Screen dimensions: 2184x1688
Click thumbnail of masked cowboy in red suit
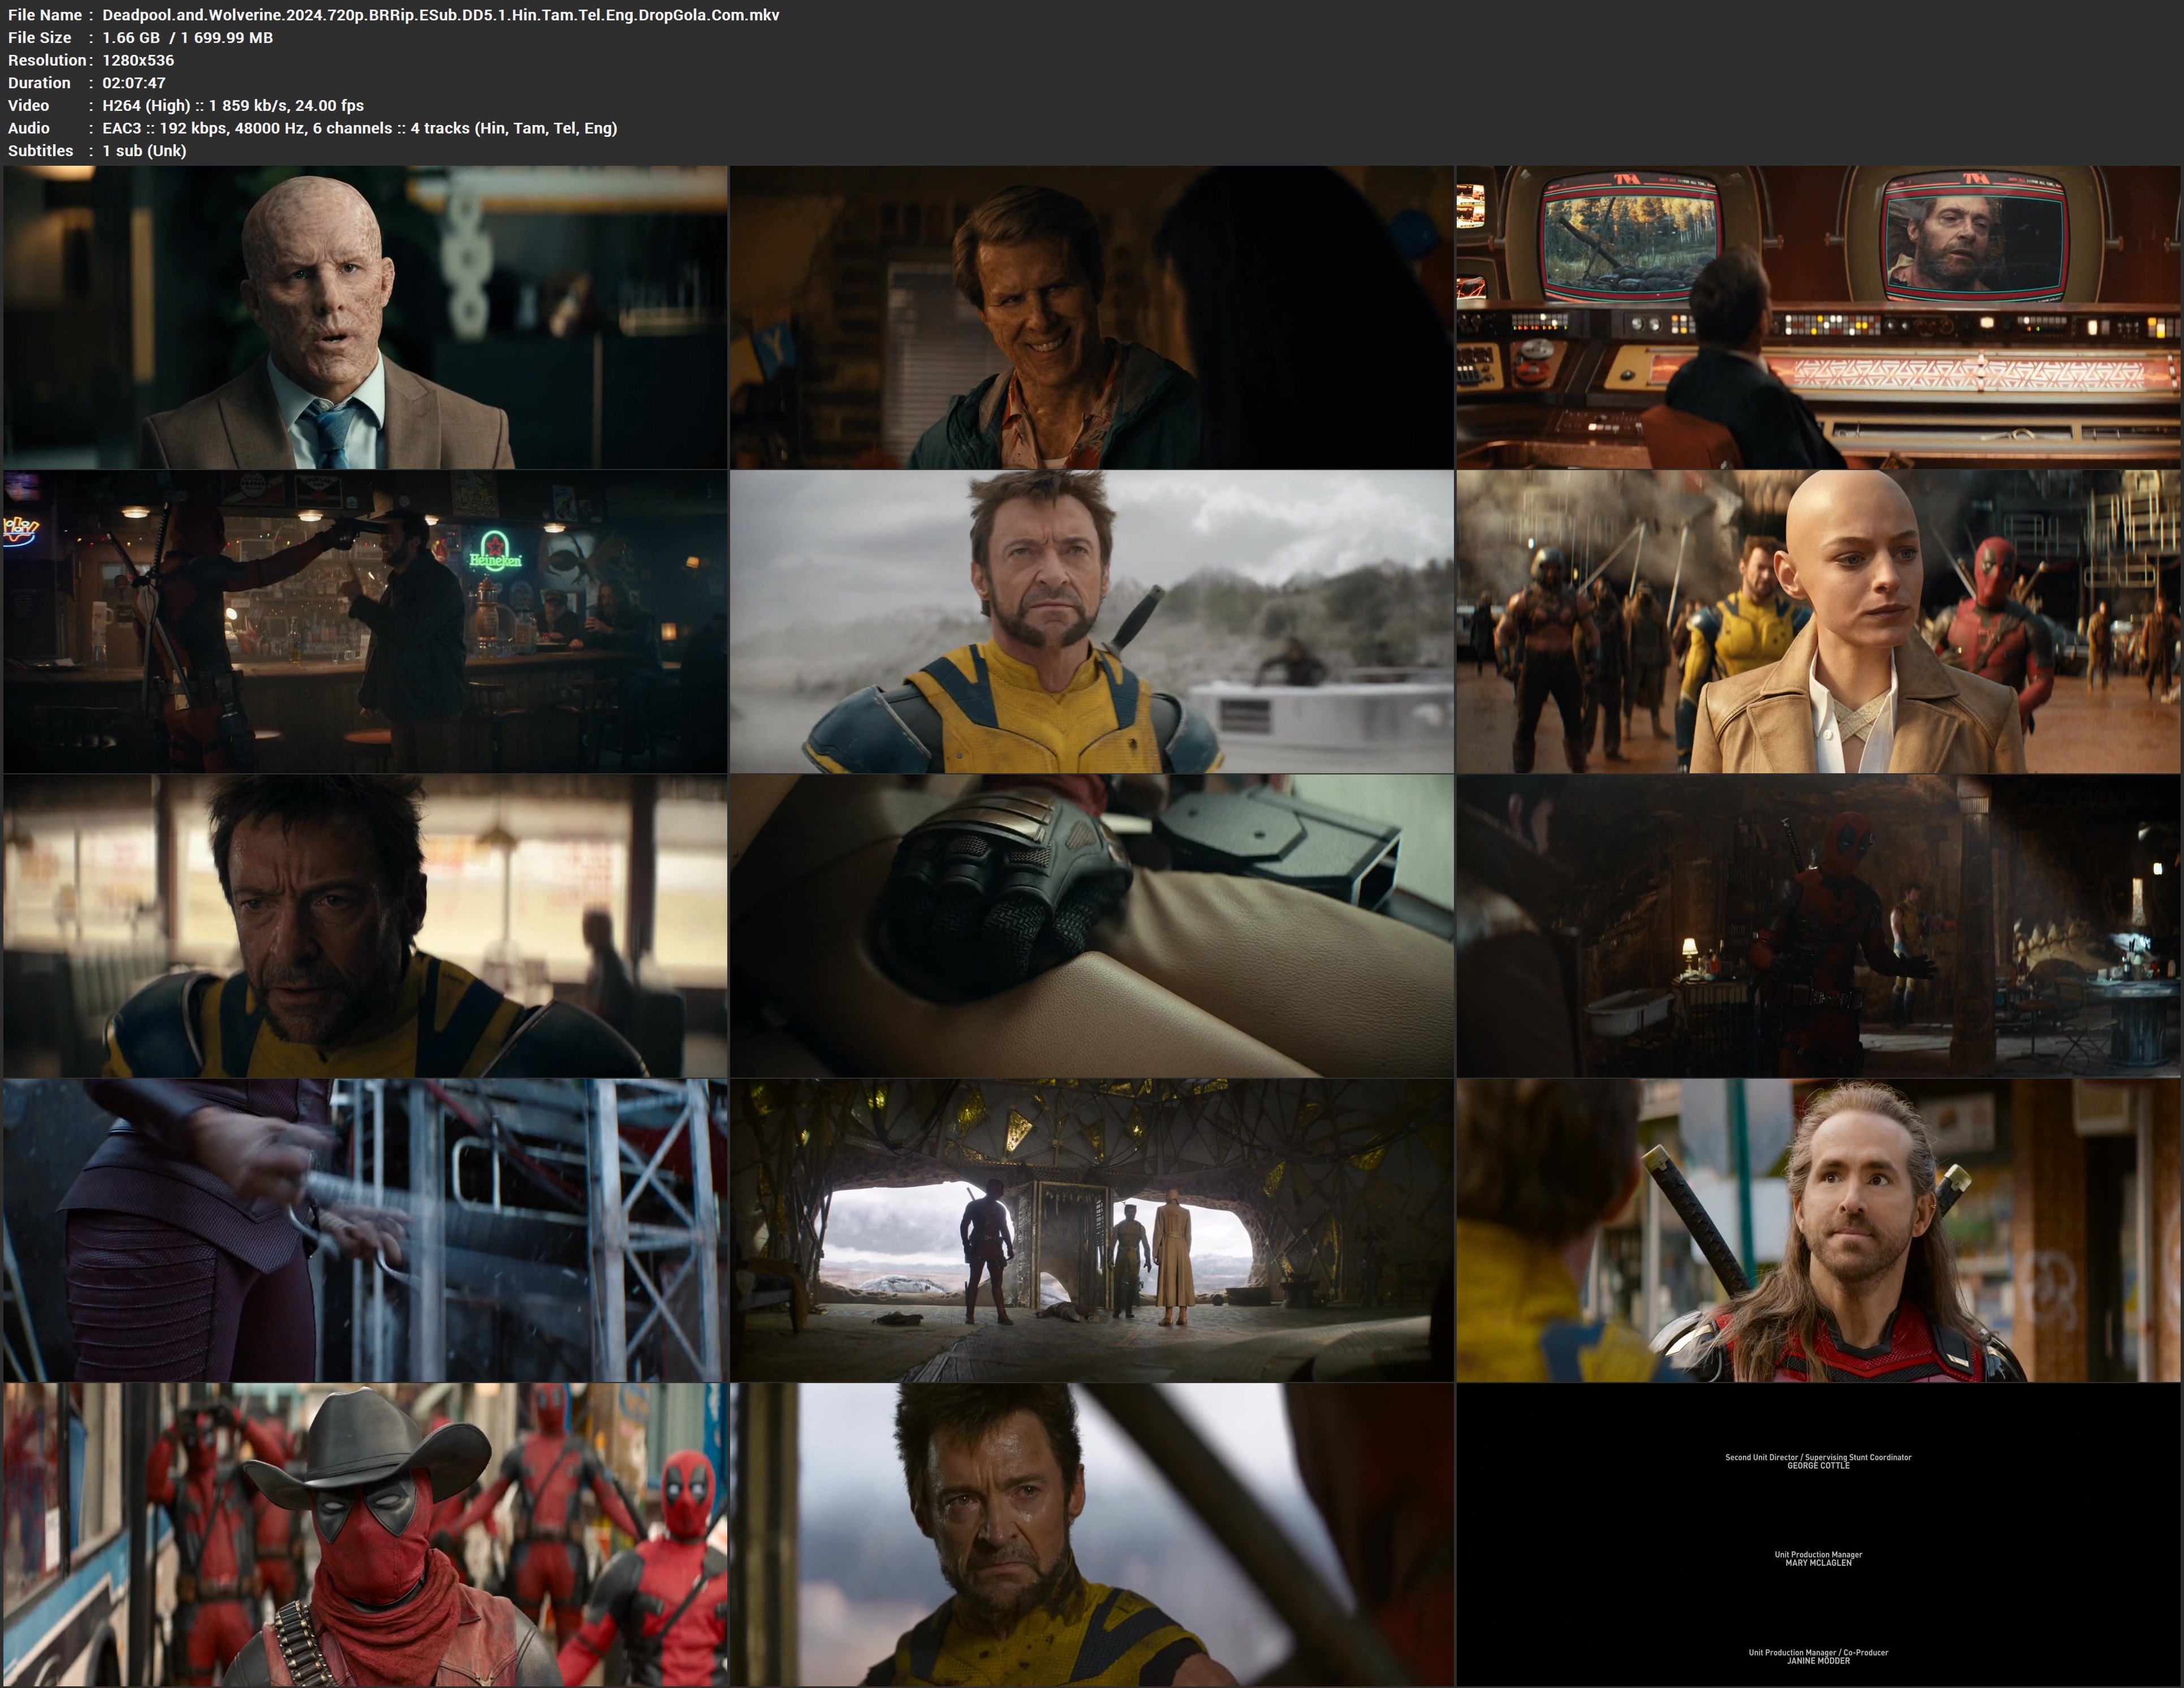pos(365,1534)
